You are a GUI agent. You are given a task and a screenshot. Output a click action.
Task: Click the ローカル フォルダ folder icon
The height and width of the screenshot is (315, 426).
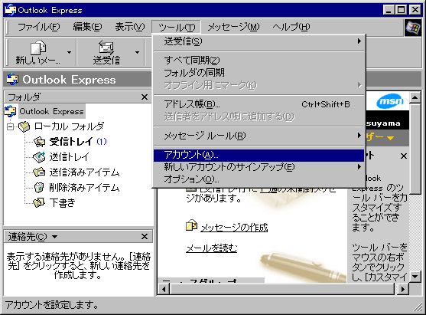click(x=24, y=126)
